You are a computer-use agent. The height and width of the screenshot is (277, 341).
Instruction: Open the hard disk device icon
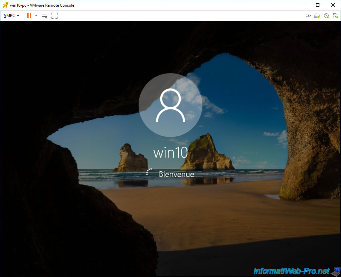click(317, 16)
